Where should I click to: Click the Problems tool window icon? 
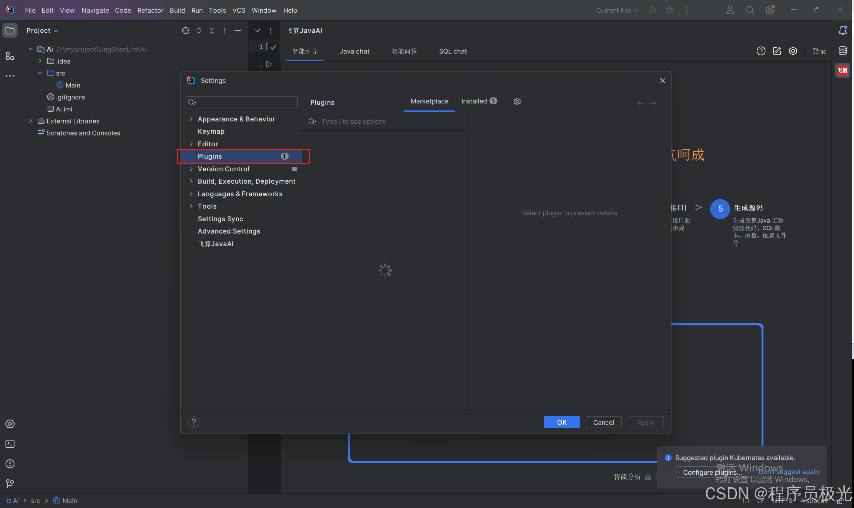pos(10,463)
